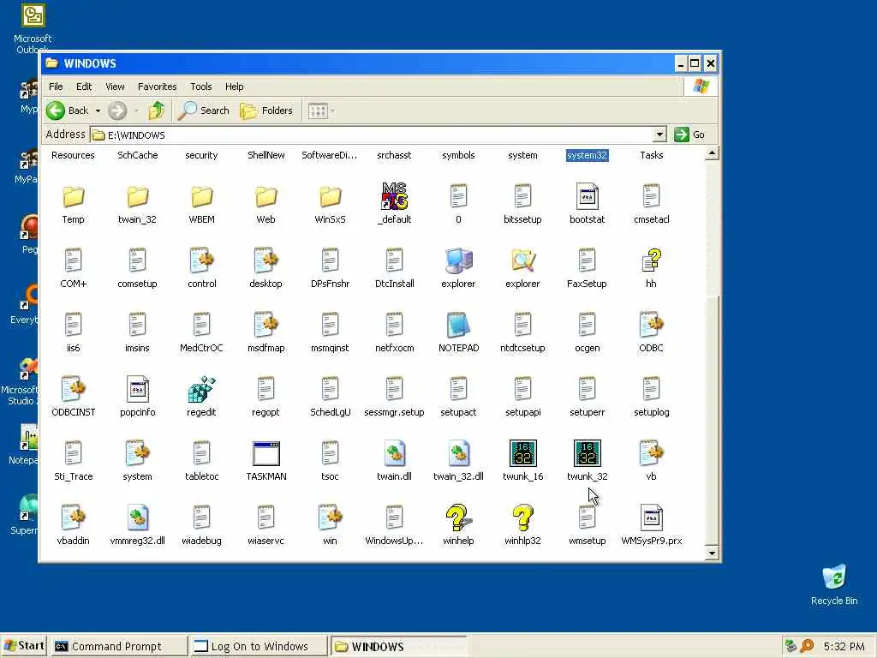Open the File menu

pyautogui.click(x=56, y=87)
